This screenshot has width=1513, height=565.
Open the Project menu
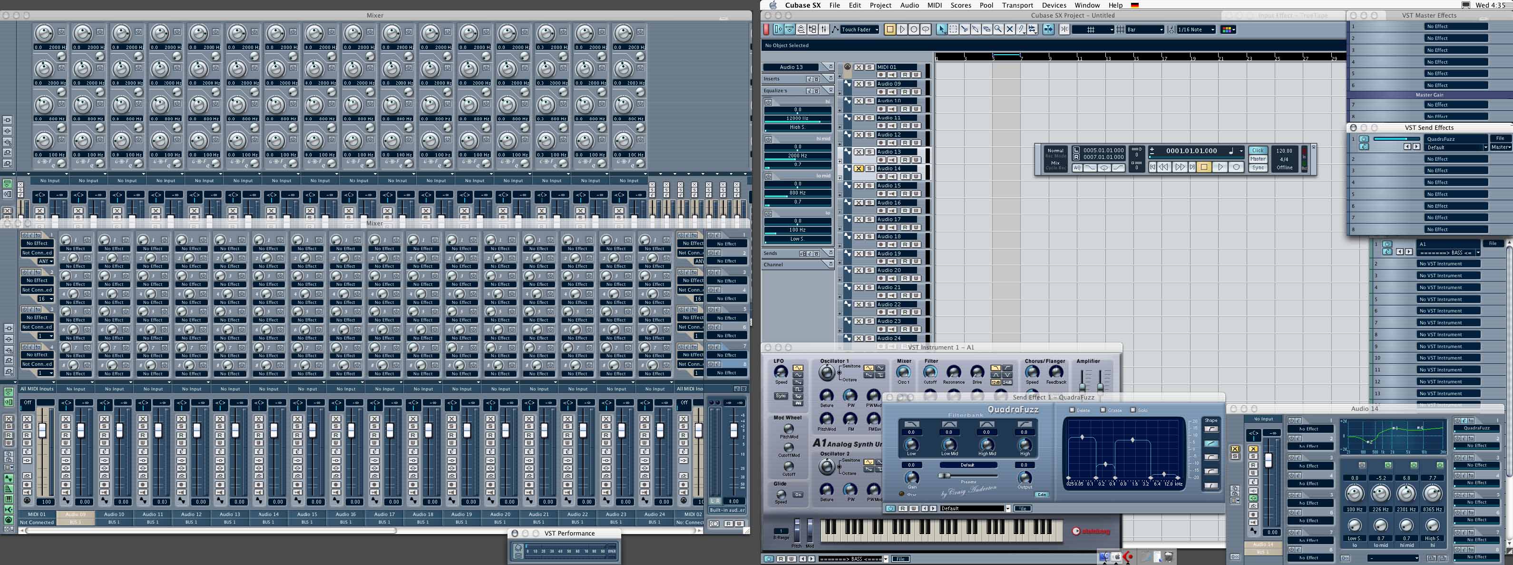pos(880,5)
